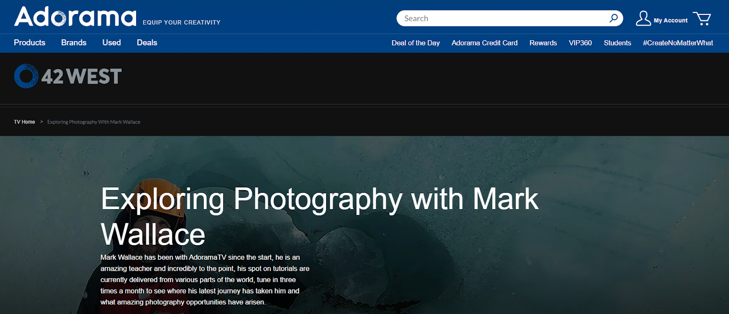Image resolution: width=729 pixels, height=314 pixels.
Task: Click the Exploring Photography With Mark Wallace breadcrumb
Action: (94, 122)
